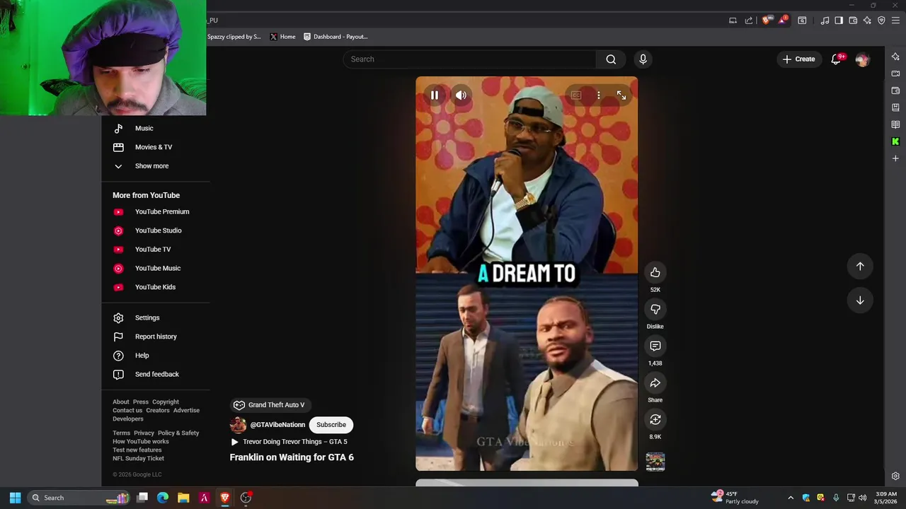The image size is (906, 509).
Task: Go to previous Short with up arrow
Action: click(x=860, y=267)
